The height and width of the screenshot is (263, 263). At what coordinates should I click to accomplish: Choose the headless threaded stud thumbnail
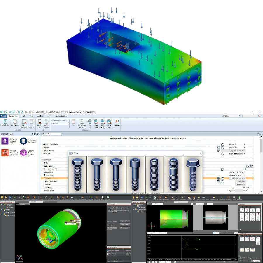point(154,174)
